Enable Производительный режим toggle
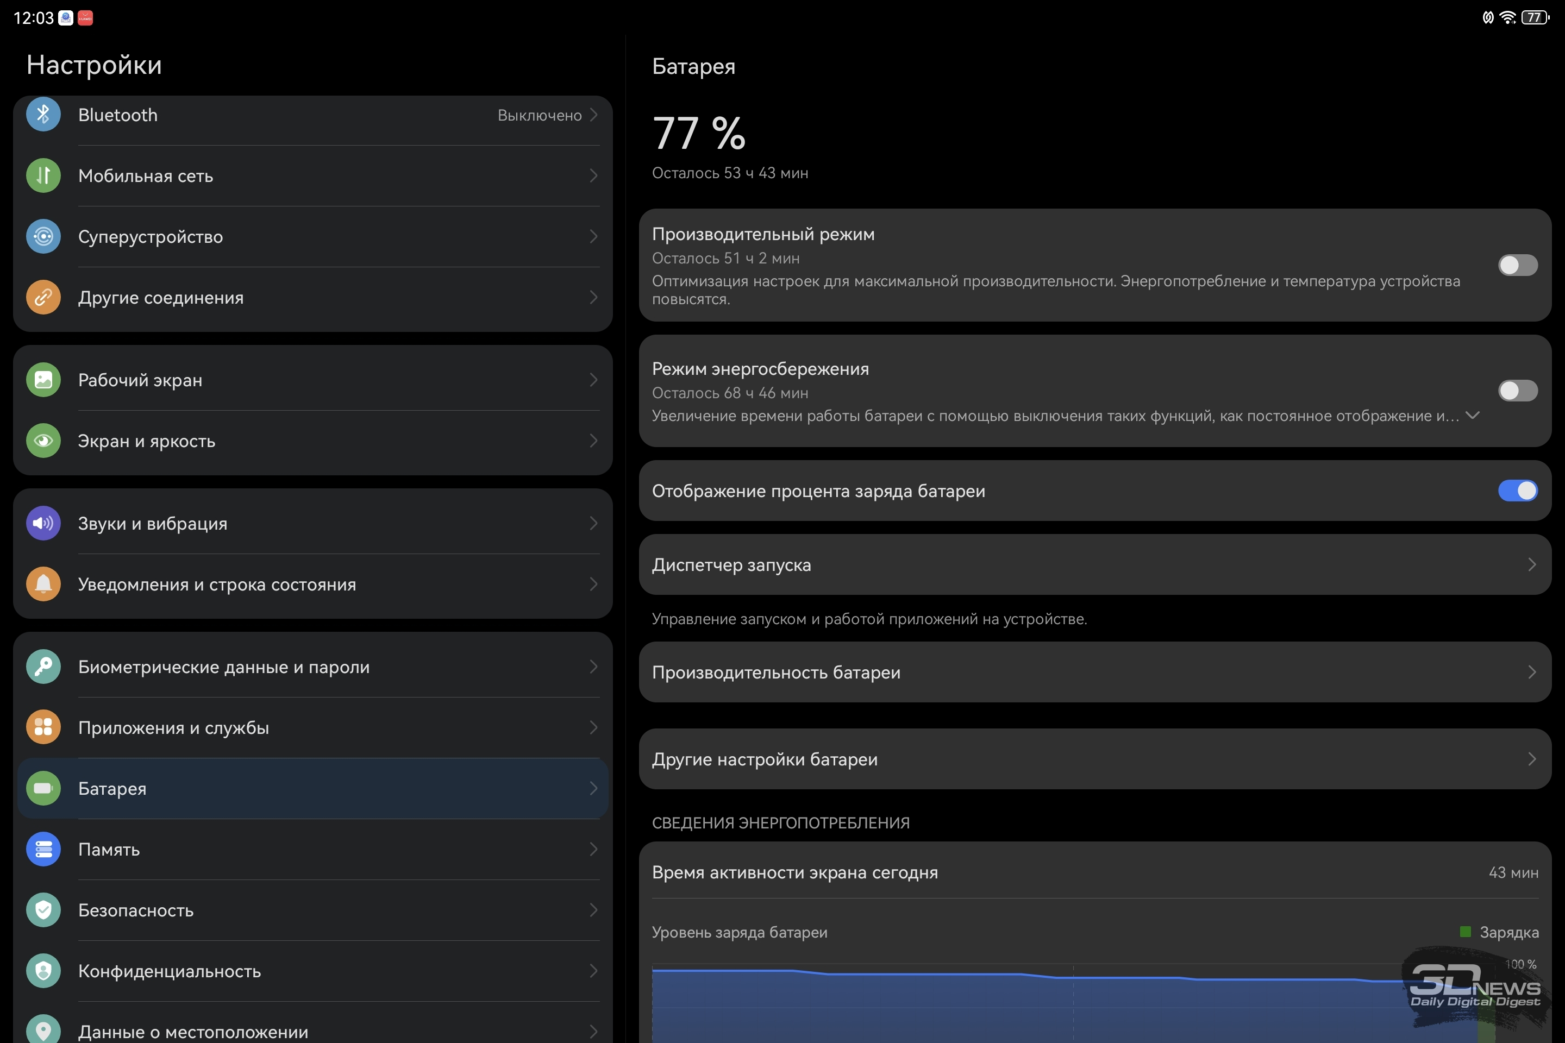Screen dimensions: 1565x1043 tap(1518, 266)
